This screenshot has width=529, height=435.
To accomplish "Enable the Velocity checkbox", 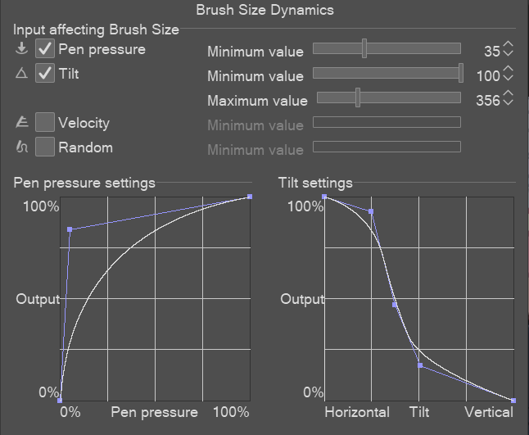I will click(45, 122).
